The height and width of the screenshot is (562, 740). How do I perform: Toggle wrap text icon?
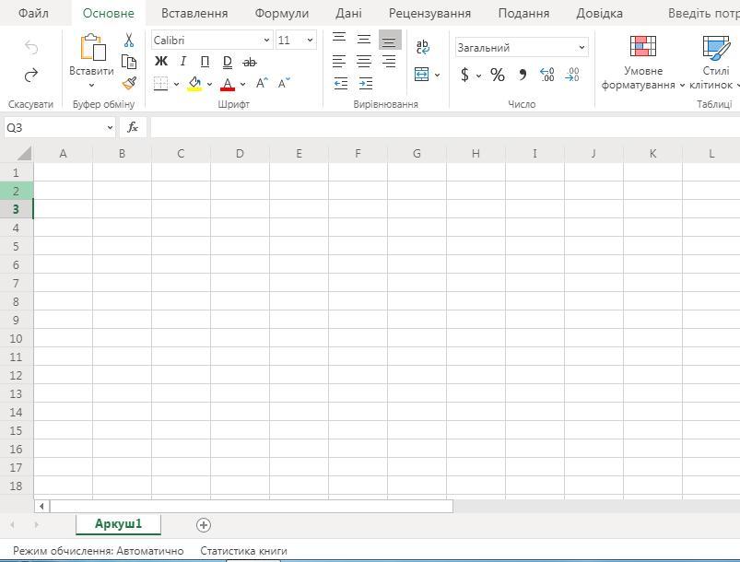423,47
